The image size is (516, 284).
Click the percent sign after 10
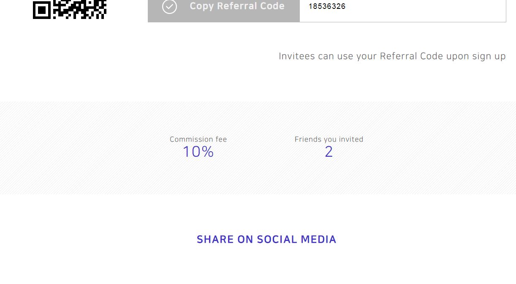[x=207, y=152]
